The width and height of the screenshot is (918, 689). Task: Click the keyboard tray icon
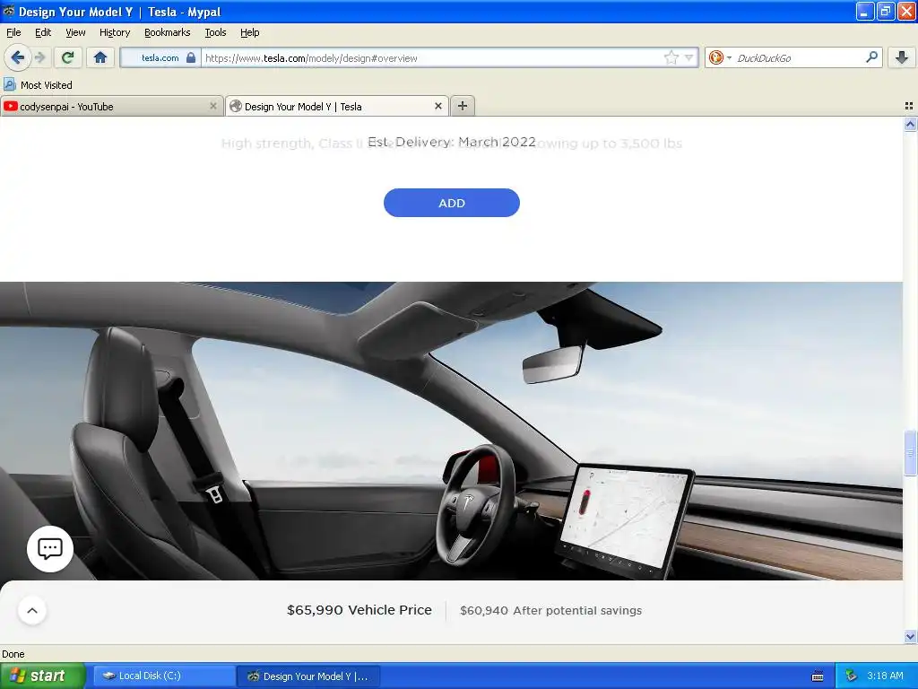[818, 676]
